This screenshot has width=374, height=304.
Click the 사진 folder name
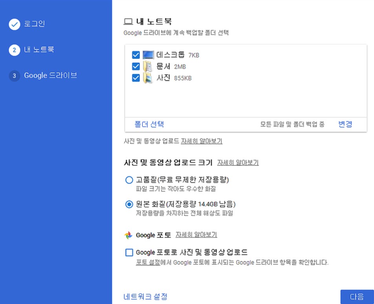click(163, 78)
